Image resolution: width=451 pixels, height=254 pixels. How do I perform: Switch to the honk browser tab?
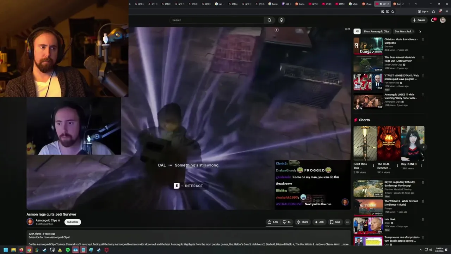[274, 4]
